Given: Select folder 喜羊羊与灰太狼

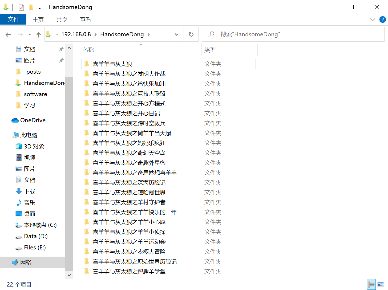Looking at the screenshot, I should coord(168,64).
